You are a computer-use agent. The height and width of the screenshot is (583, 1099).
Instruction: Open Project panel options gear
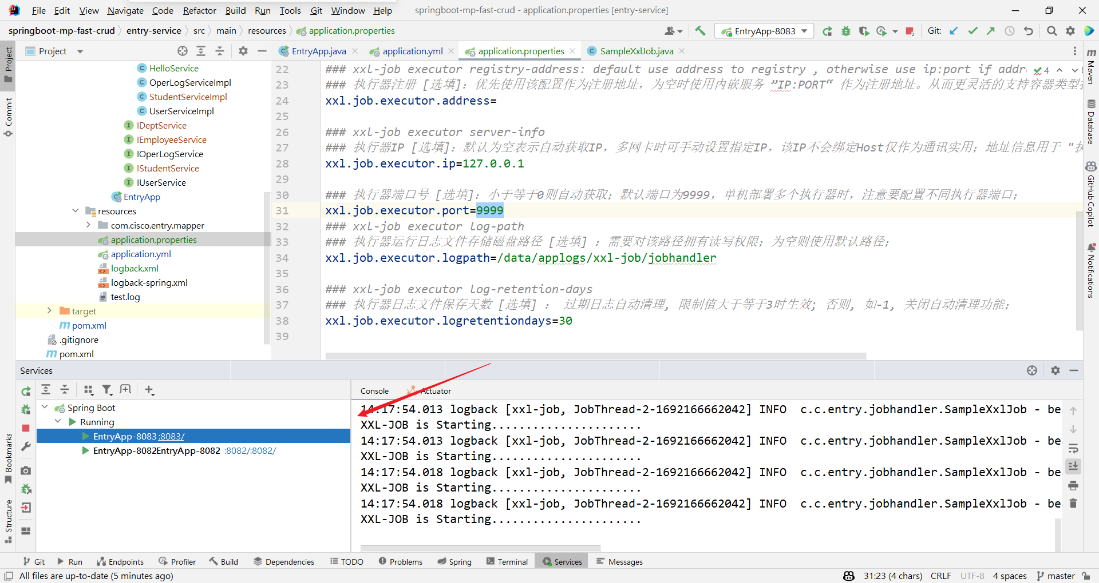pos(243,51)
